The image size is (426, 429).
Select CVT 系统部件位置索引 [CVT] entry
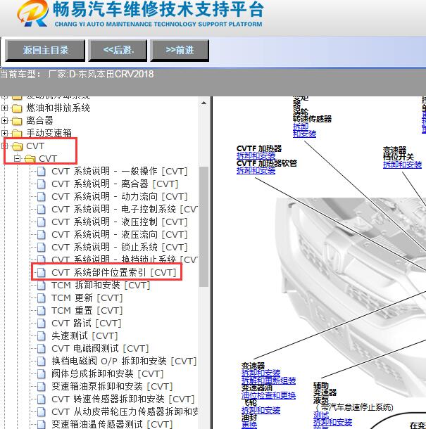(x=114, y=272)
